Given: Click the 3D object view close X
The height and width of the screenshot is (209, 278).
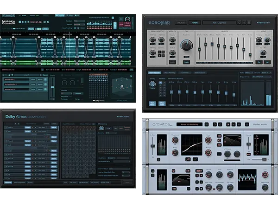Looking at the screenshot, I should tap(131, 76).
